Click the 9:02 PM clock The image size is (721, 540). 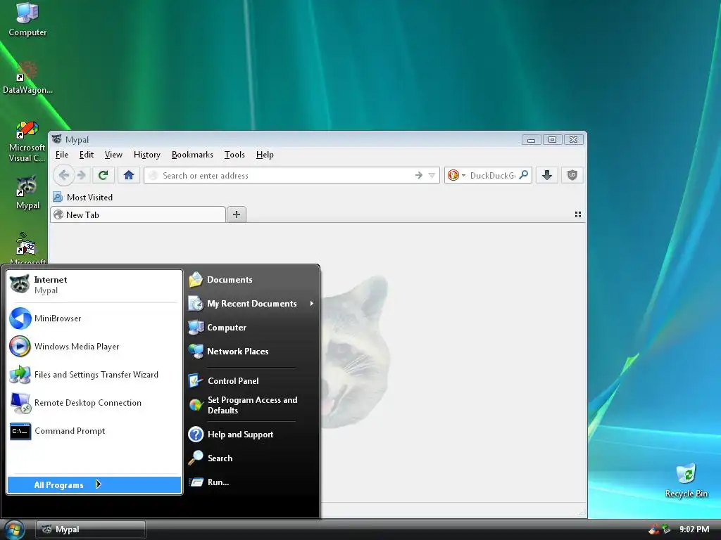click(x=694, y=529)
